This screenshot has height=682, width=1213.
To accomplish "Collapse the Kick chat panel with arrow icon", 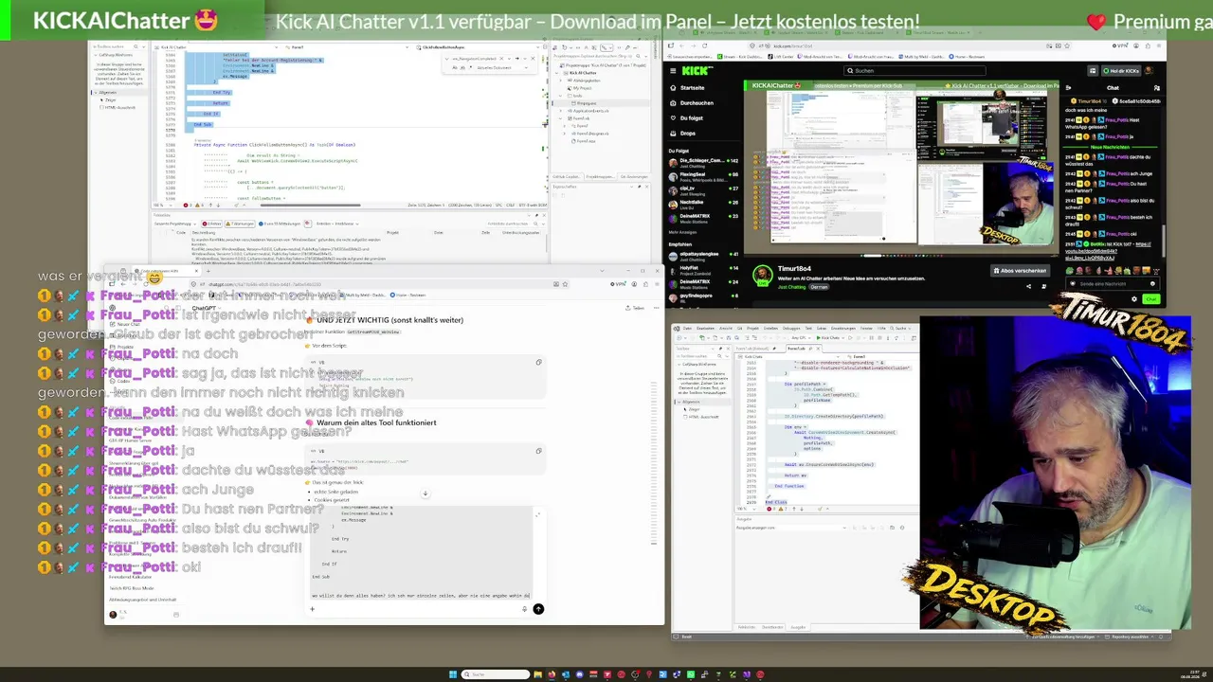I will 1070,87.
